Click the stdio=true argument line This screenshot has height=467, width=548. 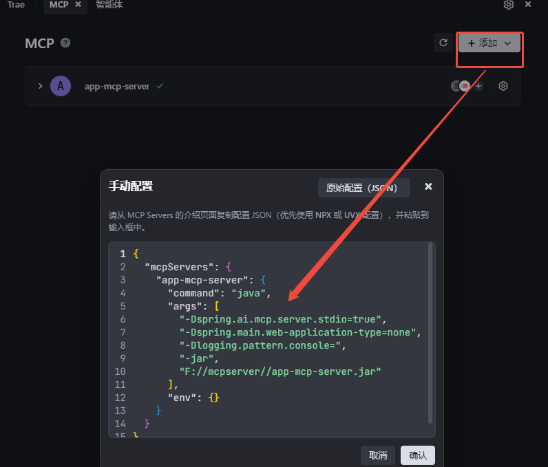tap(283, 319)
